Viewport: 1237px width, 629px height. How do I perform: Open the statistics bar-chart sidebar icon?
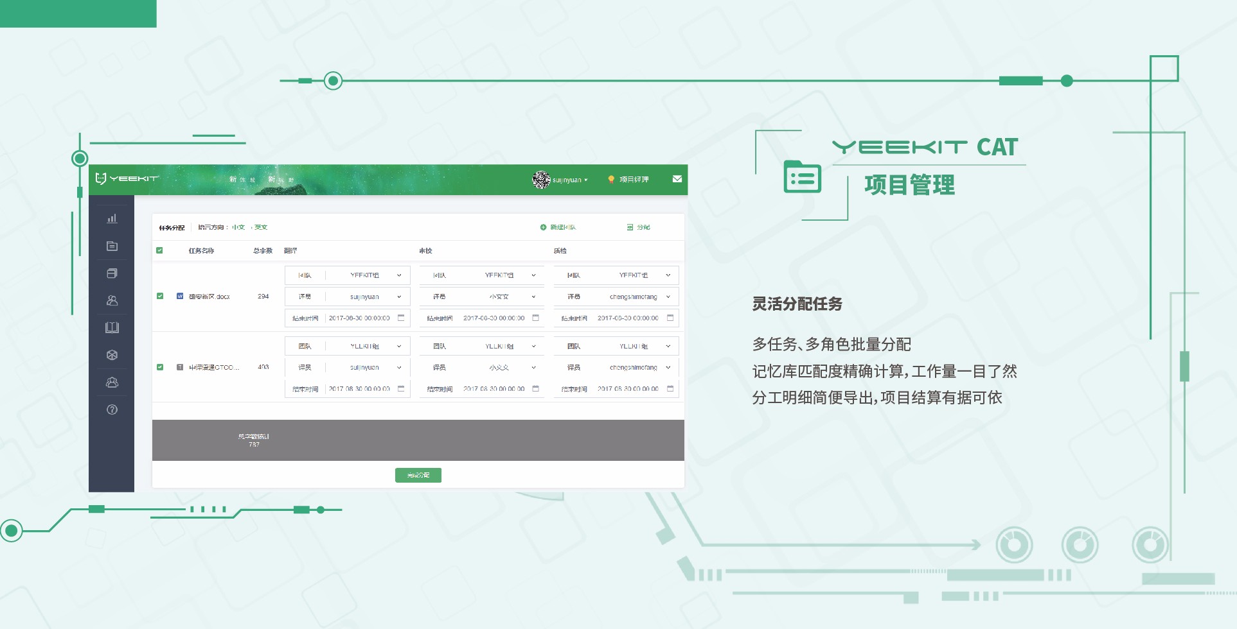click(112, 218)
